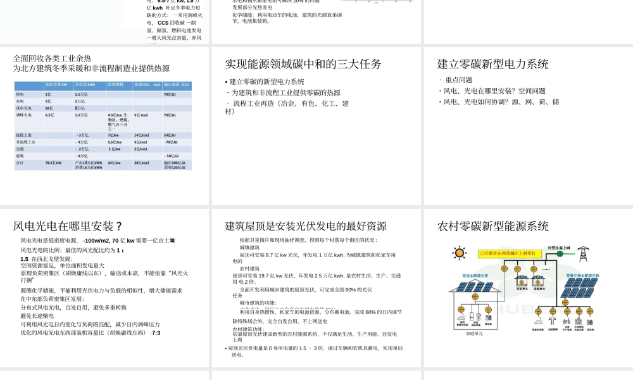Screen dimensions: 633x380
Task: Select the CCS 回收碳 line in the top left slide
Action: (174, 23)
